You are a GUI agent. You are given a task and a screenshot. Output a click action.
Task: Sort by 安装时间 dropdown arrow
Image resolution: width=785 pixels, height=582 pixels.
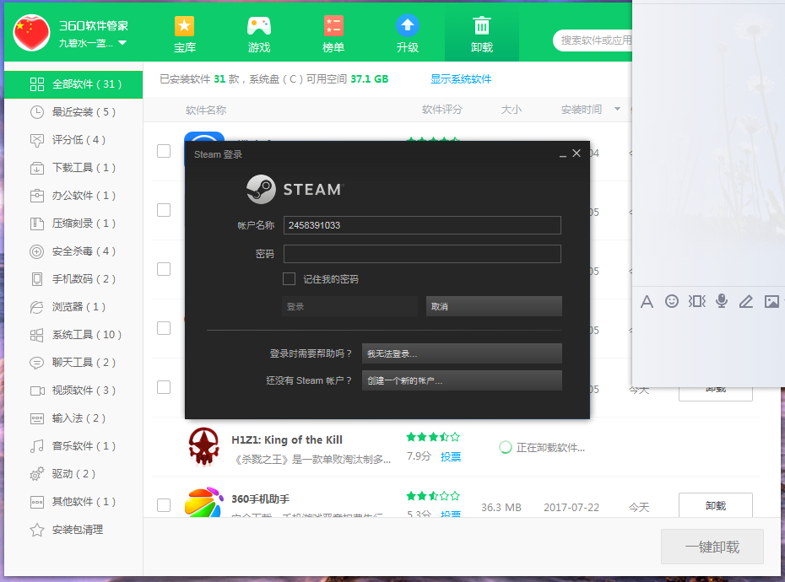617,109
